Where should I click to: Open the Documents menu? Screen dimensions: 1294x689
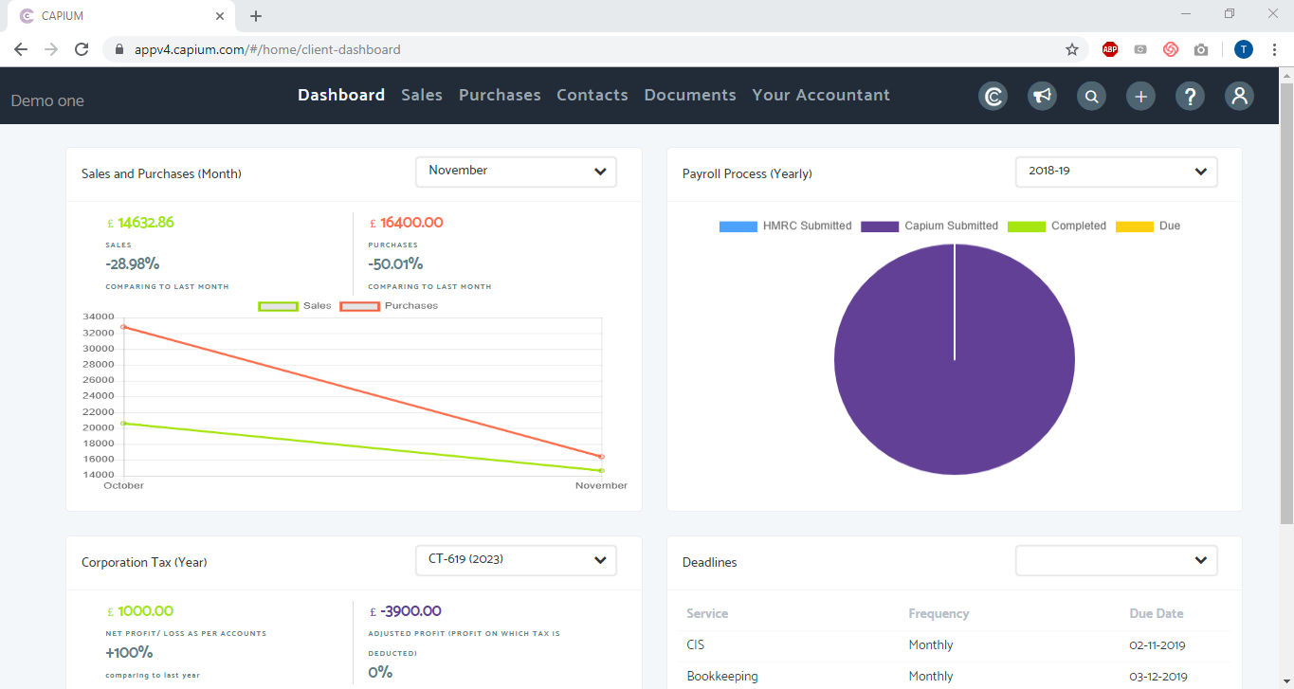690,95
